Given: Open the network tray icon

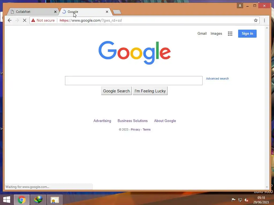Looking at the screenshot, I should point(240,200).
